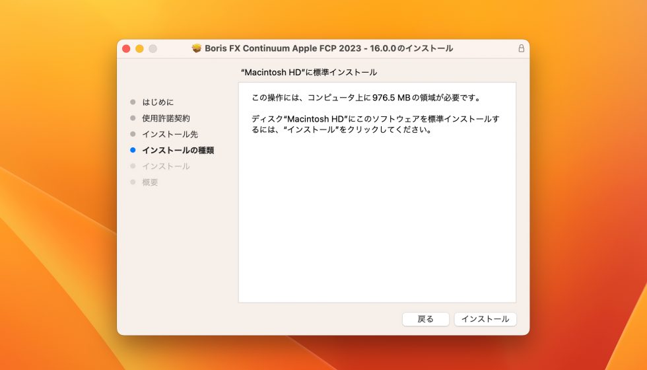Click the dimmed 概要 step in sidebar
The width and height of the screenshot is (647, 370).
pyautogui.click(x=150, y=182)
